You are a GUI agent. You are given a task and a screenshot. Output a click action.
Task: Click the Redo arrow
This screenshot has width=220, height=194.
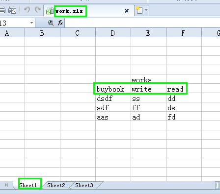coord(38,10)
